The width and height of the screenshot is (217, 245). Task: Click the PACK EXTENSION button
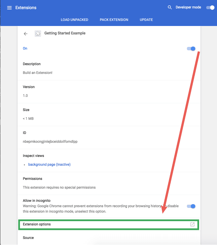pos(114,20)
